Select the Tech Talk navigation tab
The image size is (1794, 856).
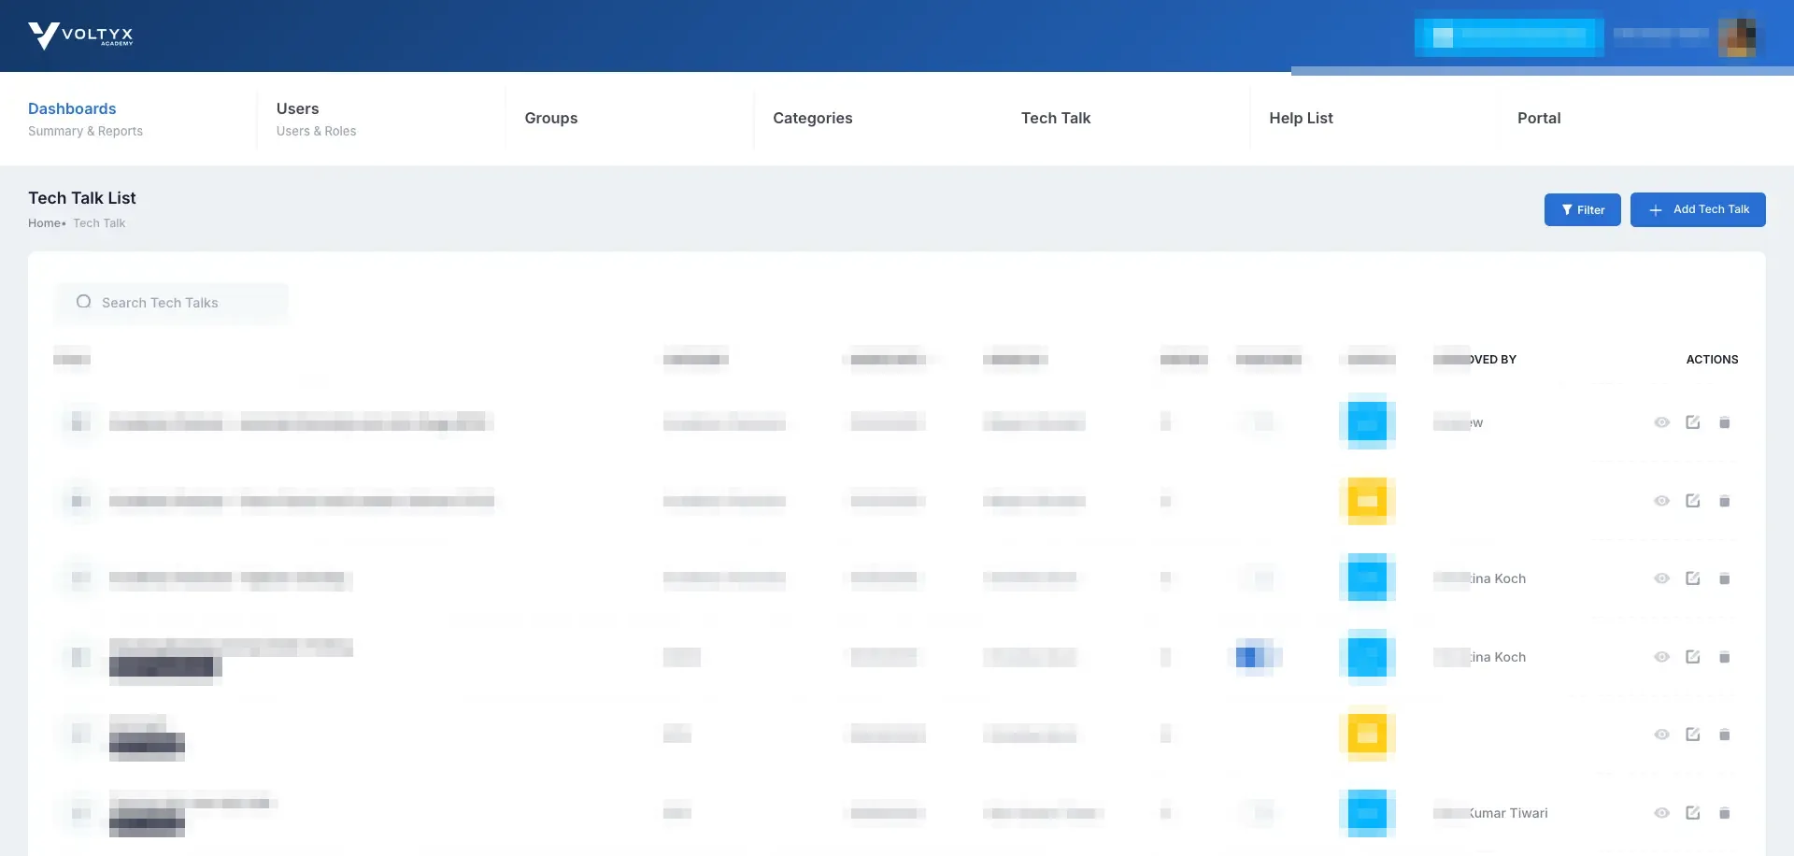[1056, 118]
